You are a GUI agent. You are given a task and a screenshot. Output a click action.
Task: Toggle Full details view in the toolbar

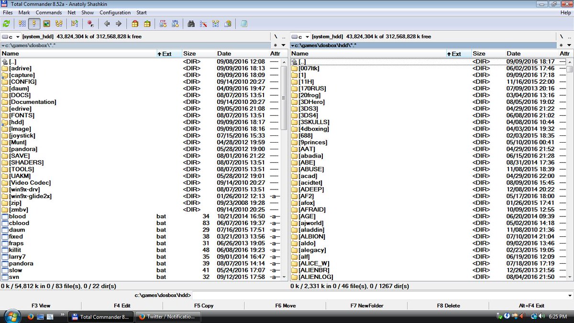pos(34,23)
